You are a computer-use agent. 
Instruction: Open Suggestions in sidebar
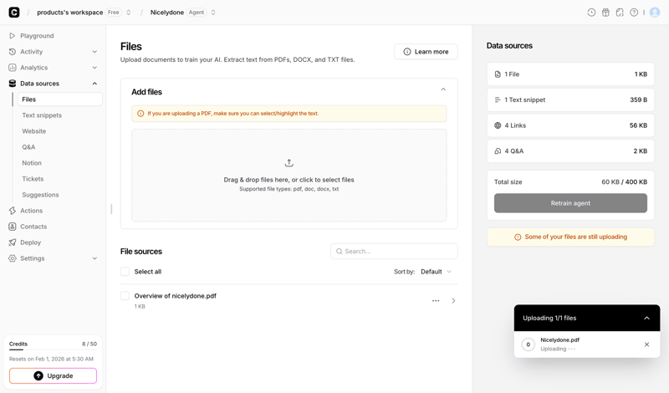click(x=40, y=195)
